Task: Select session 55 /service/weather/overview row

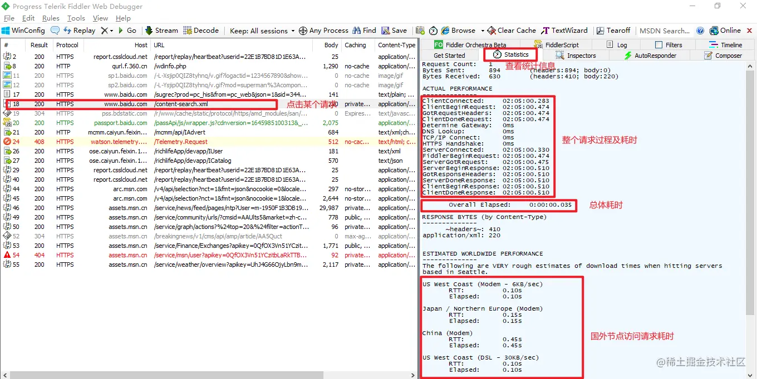Action: click(209, 265)
